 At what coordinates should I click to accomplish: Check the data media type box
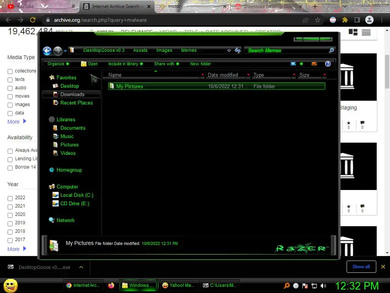click(10, 113)
